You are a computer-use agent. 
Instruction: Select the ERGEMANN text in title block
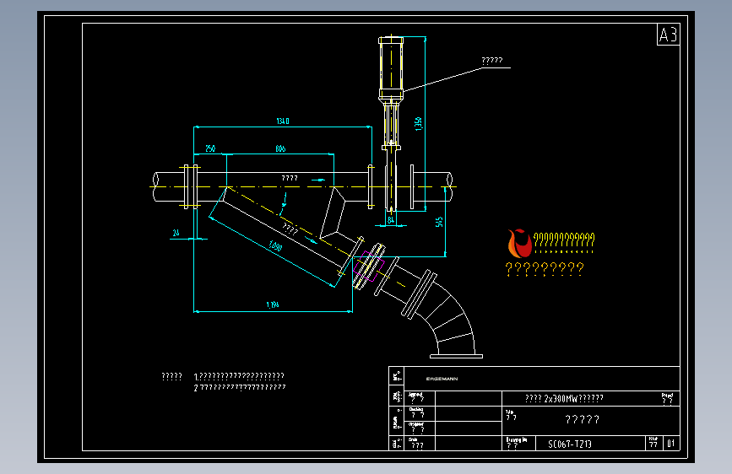442,379
